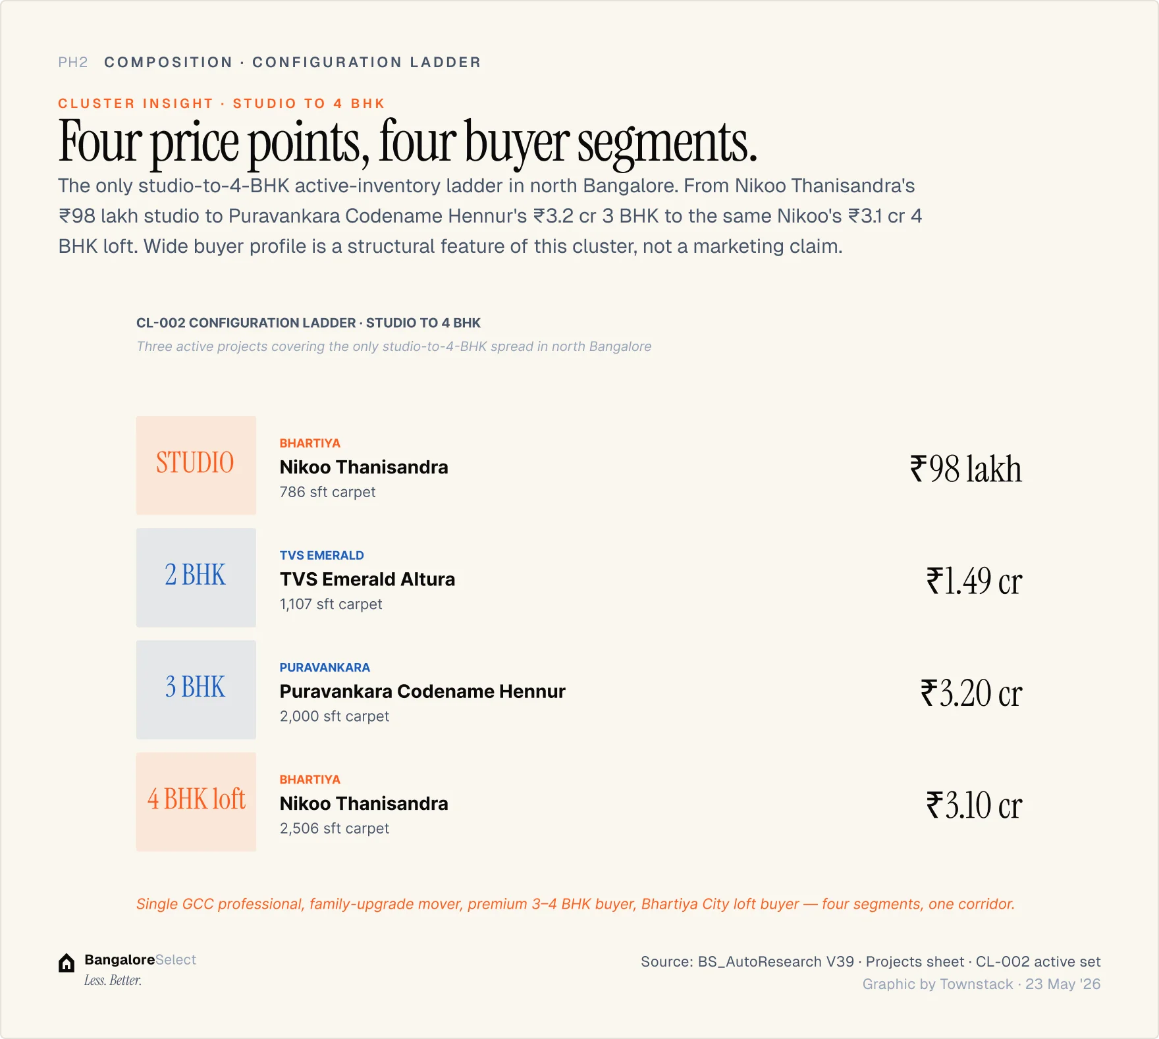Select the 3 BHK configuration tile
The width and height of the screenshot is (1159, 1039).
pyautogui.click(x=196, y=689)
